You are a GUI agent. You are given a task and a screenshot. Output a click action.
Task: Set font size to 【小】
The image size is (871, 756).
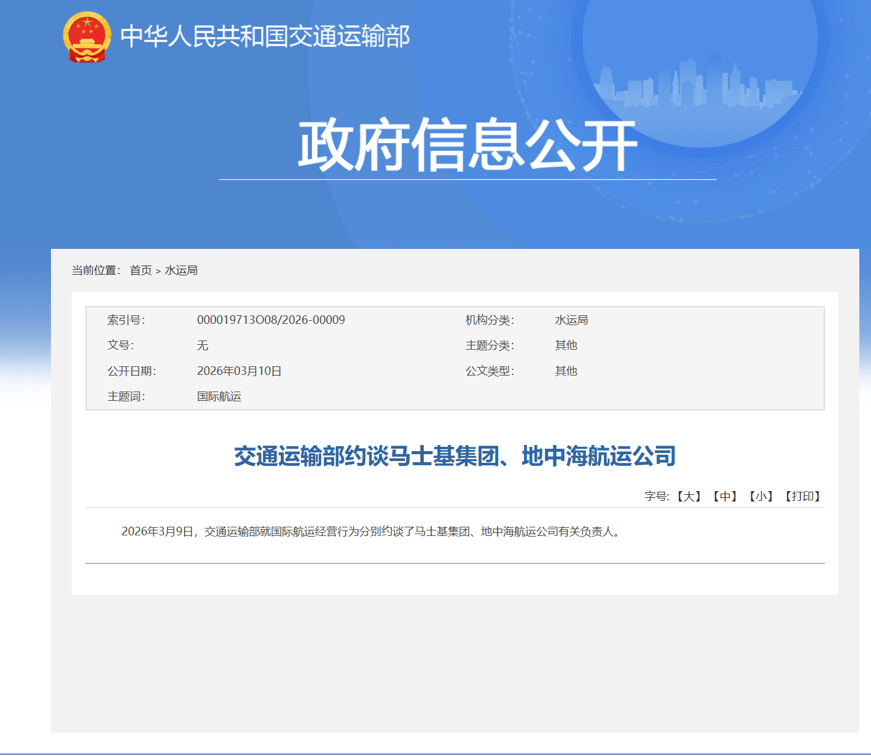click(761, 496)
